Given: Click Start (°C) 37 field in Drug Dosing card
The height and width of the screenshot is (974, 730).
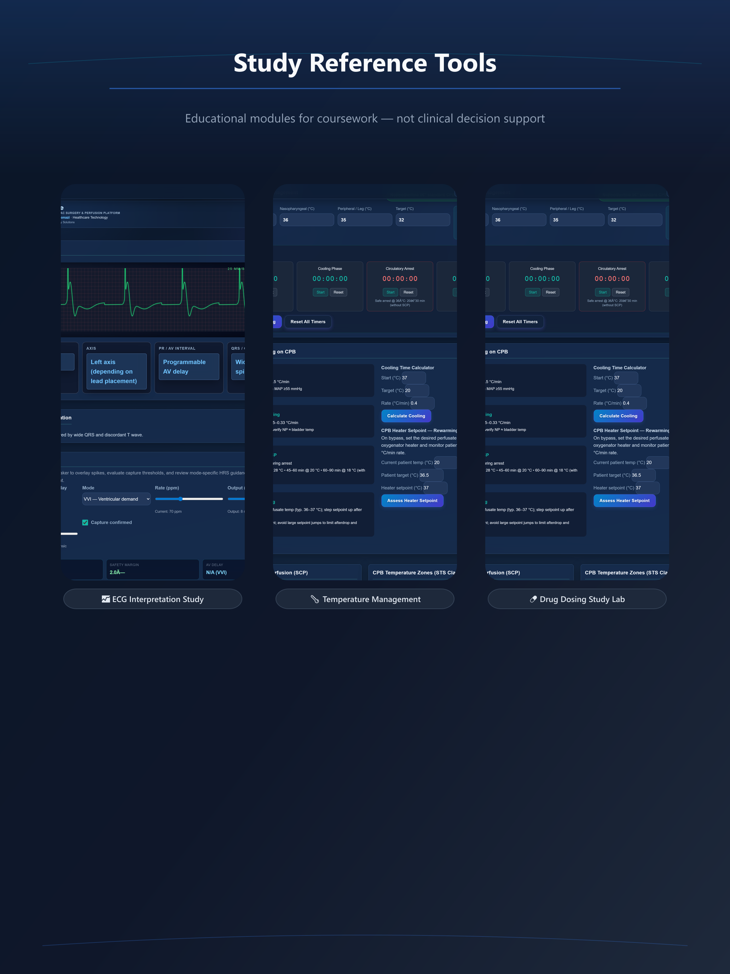Looking at the screenshot, I should pyautogui.click(x=625, y=378).
